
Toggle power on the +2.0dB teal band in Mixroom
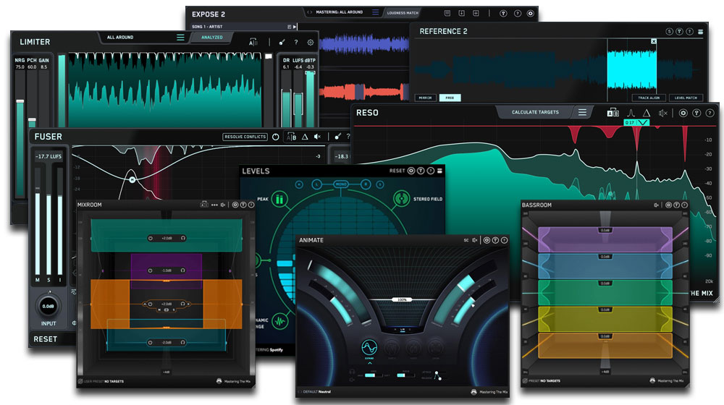point(150,238)
